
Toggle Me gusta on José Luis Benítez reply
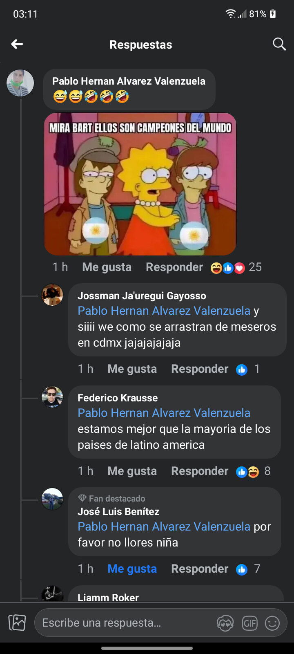tap(132, 569)
